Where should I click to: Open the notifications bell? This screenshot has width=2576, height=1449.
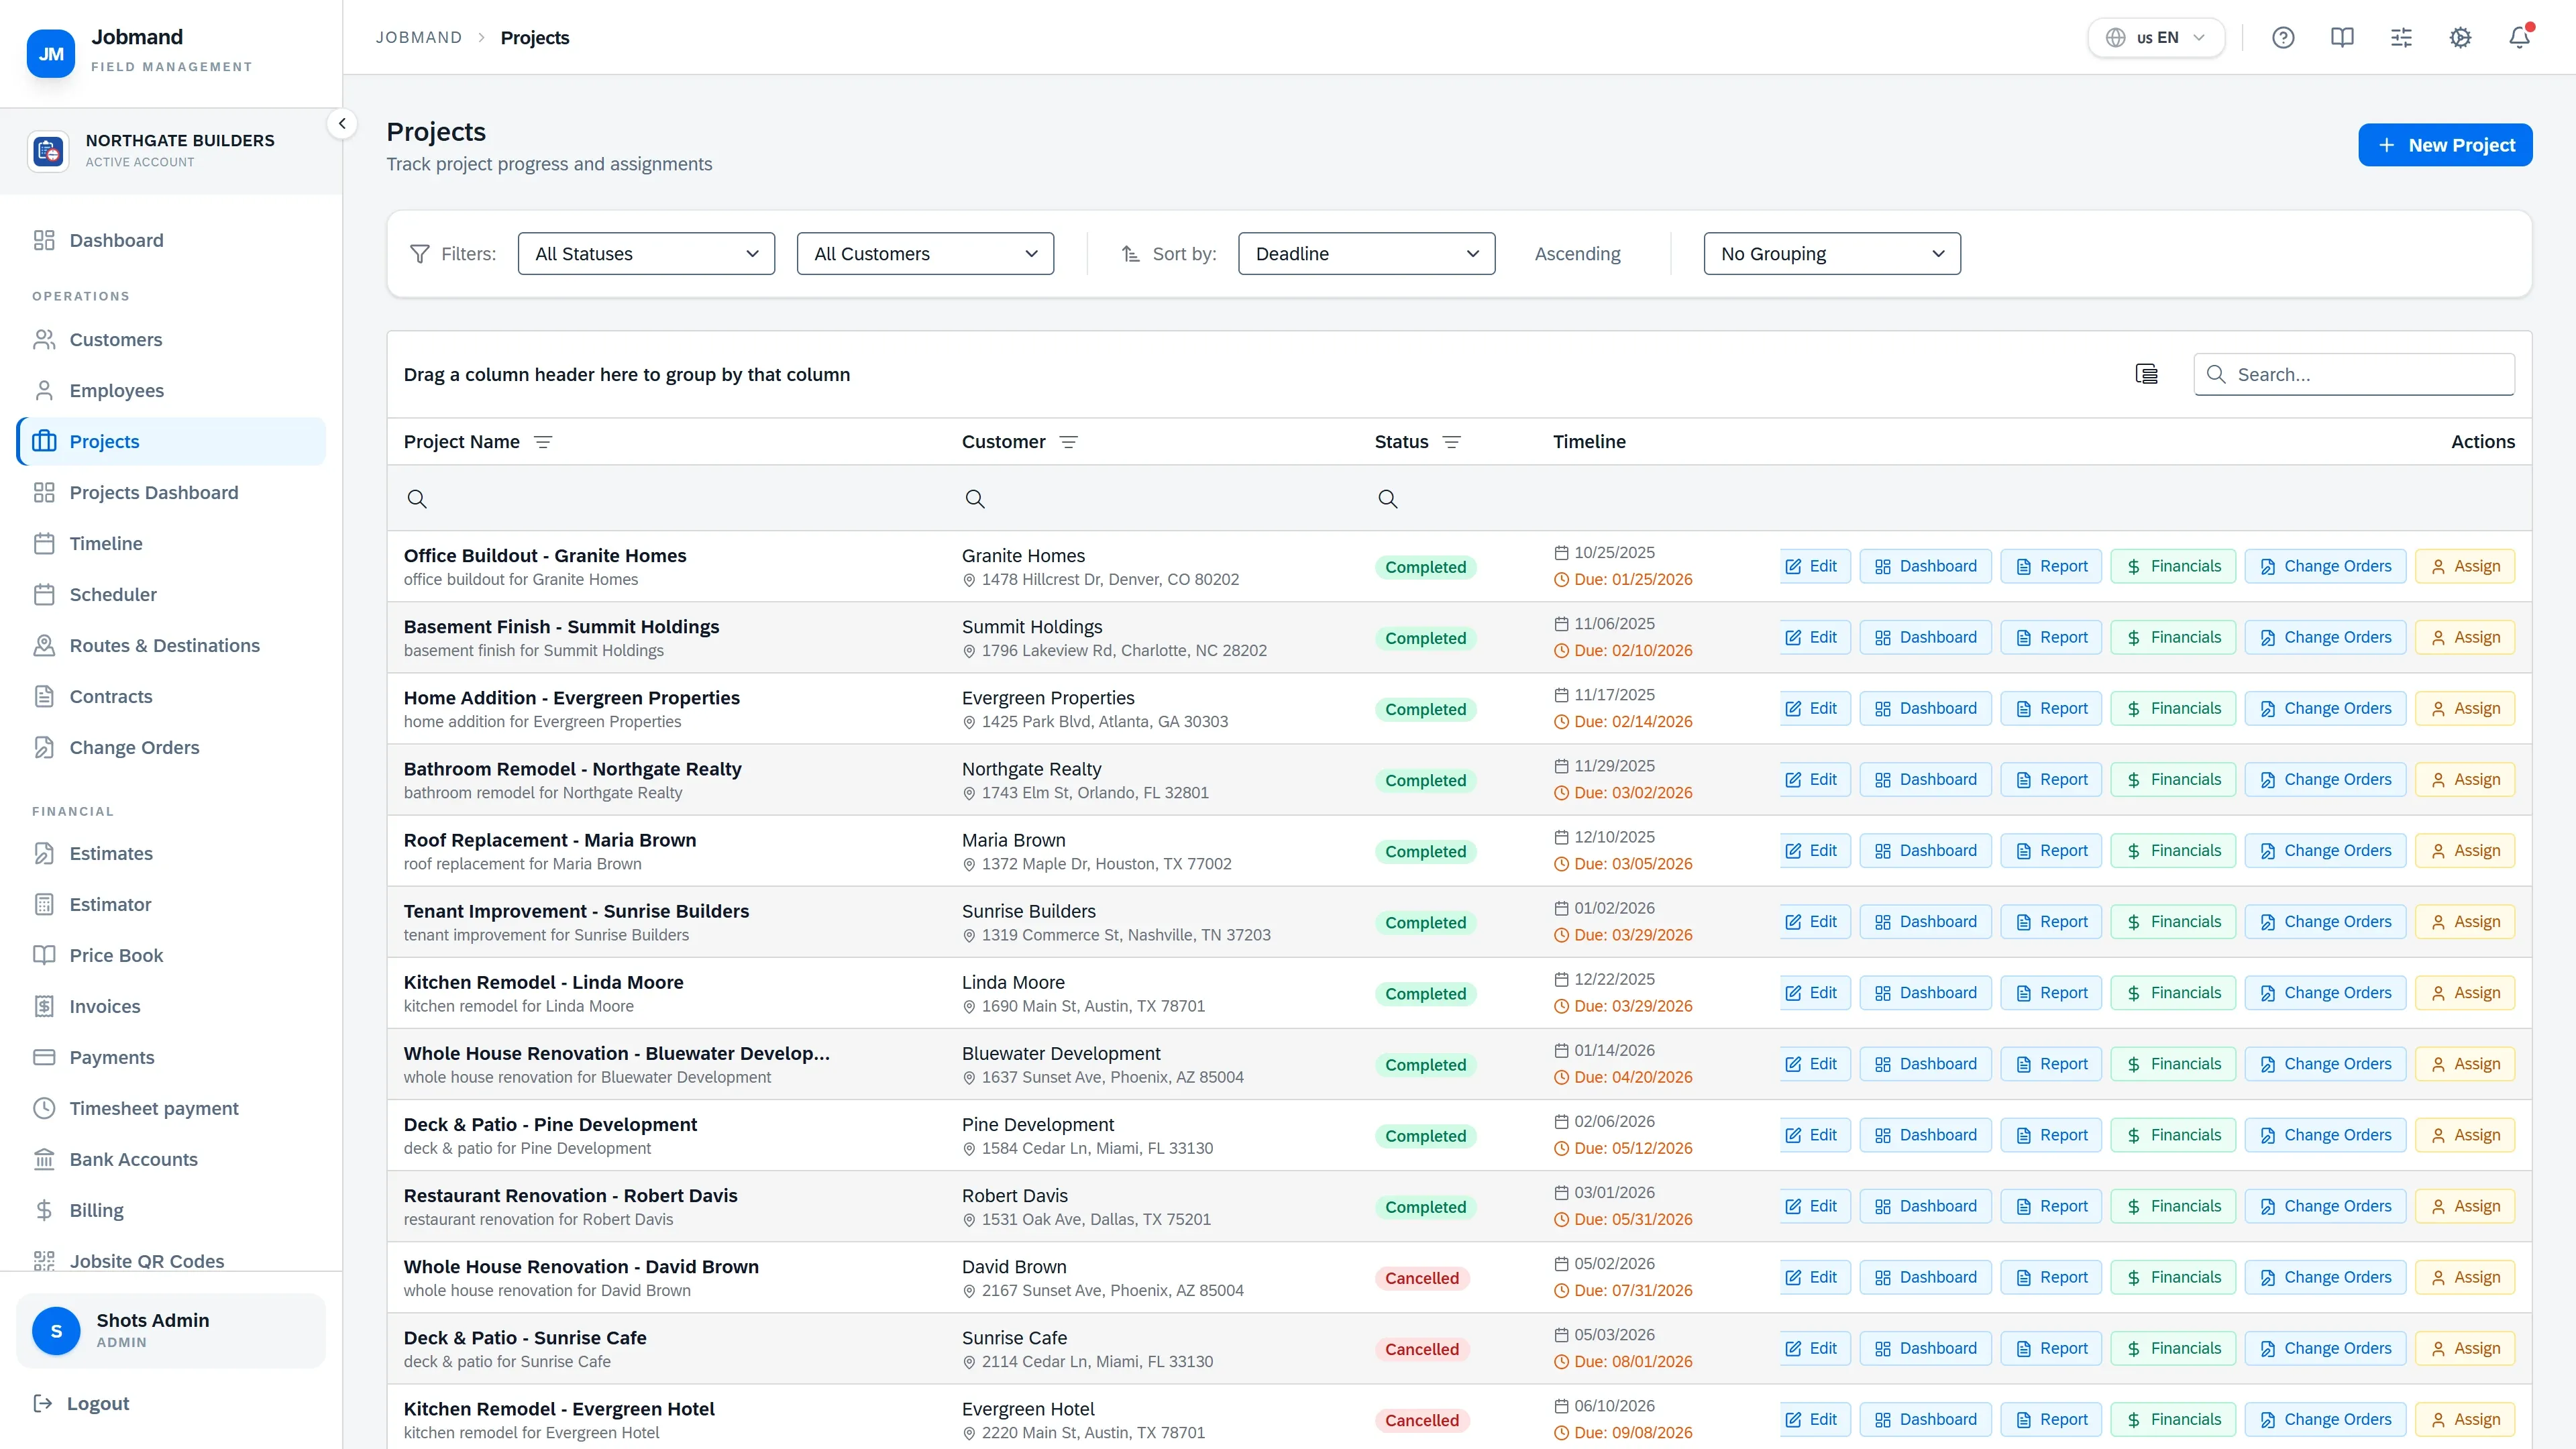(2519, 38)
